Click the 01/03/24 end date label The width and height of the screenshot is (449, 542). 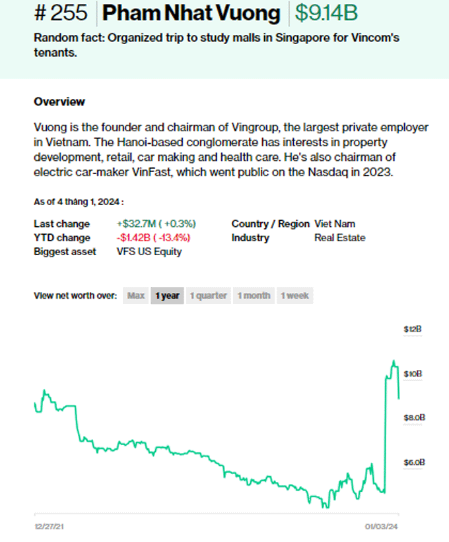tap(382, 526)
